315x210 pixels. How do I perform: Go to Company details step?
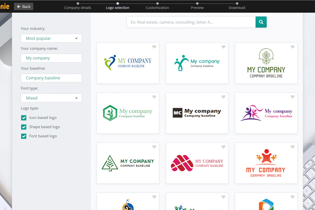point(78,6)
